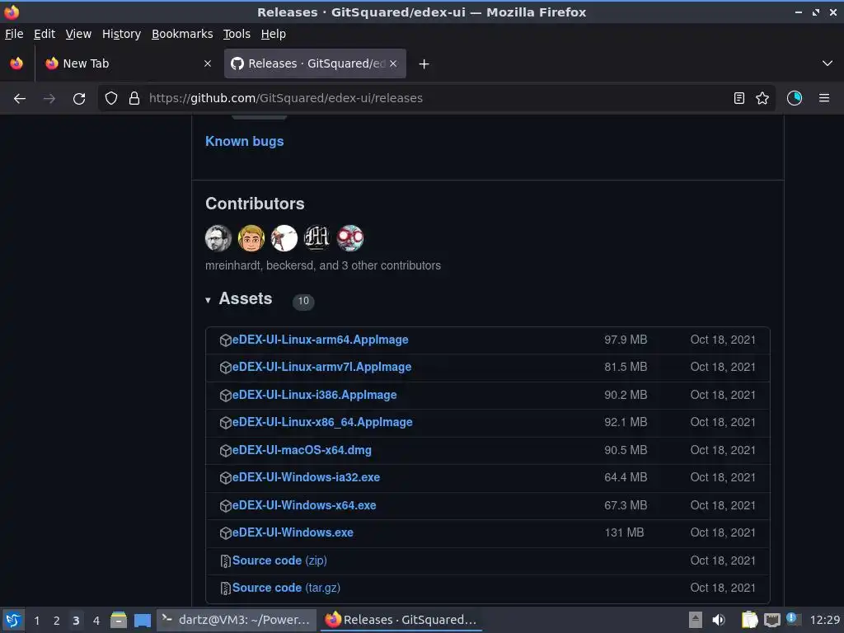Open the View menu

[x=78, y=34]
